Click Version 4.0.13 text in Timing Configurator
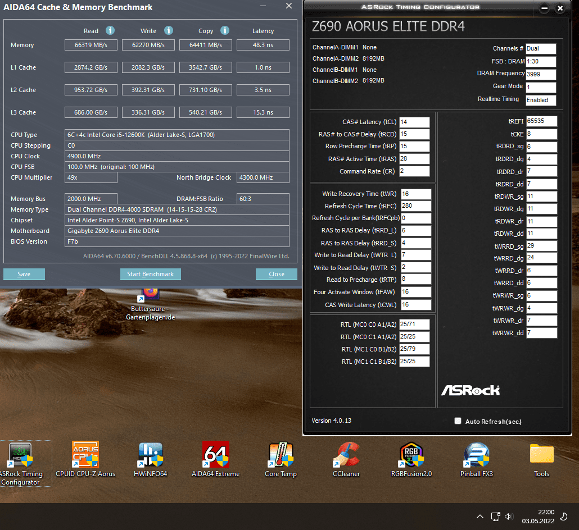 coord(331,421)
